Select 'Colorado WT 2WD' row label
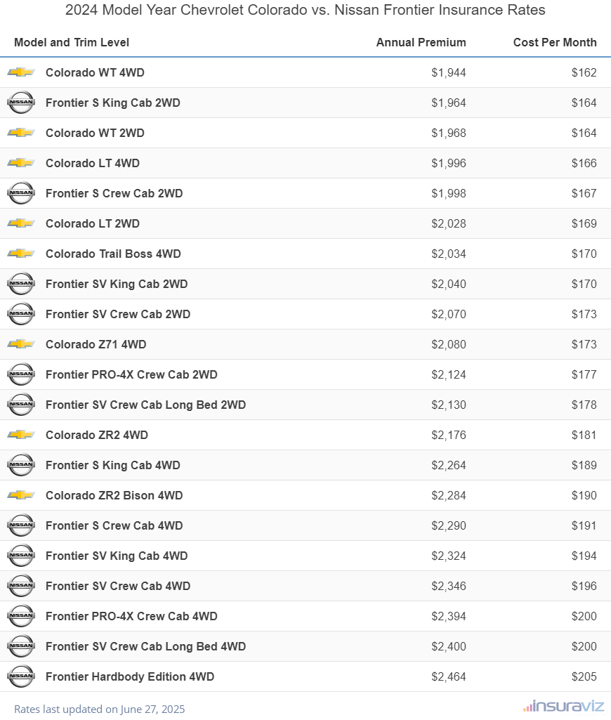The height and width of the screenshot is (720, 611). pyautogui.click(x=95, y=133)
